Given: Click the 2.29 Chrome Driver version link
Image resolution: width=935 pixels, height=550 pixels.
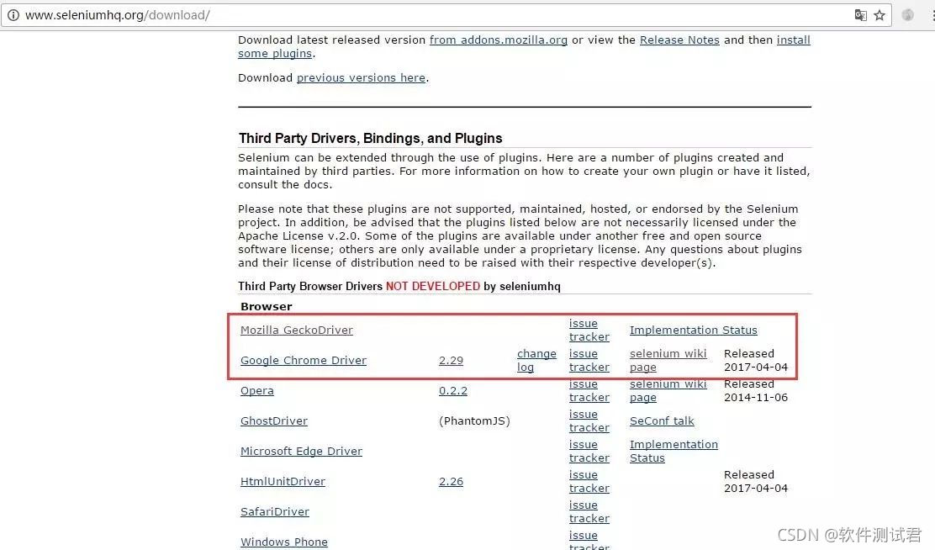Looking at the screenshot, I should coord(451,361).
